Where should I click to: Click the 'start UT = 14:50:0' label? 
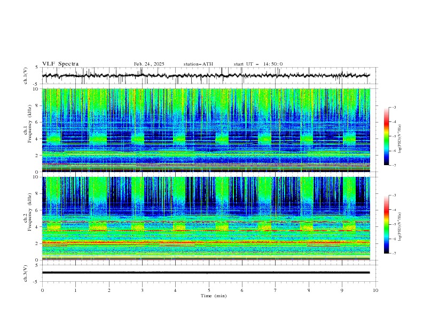click(x=258, y=64)
